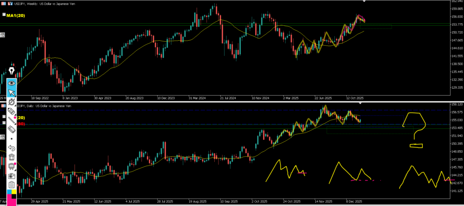Toggle the MA1(20) checkbox on weekly chart

pyautogui.click(x=4, y=14)
